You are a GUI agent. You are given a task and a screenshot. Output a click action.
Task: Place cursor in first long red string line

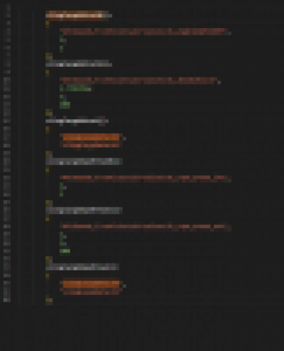click(x=145, y=31)
